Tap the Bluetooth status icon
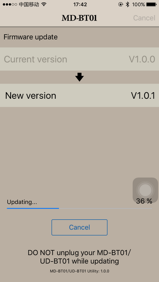Screen dimensions: 159x282 tap(128, 4)
